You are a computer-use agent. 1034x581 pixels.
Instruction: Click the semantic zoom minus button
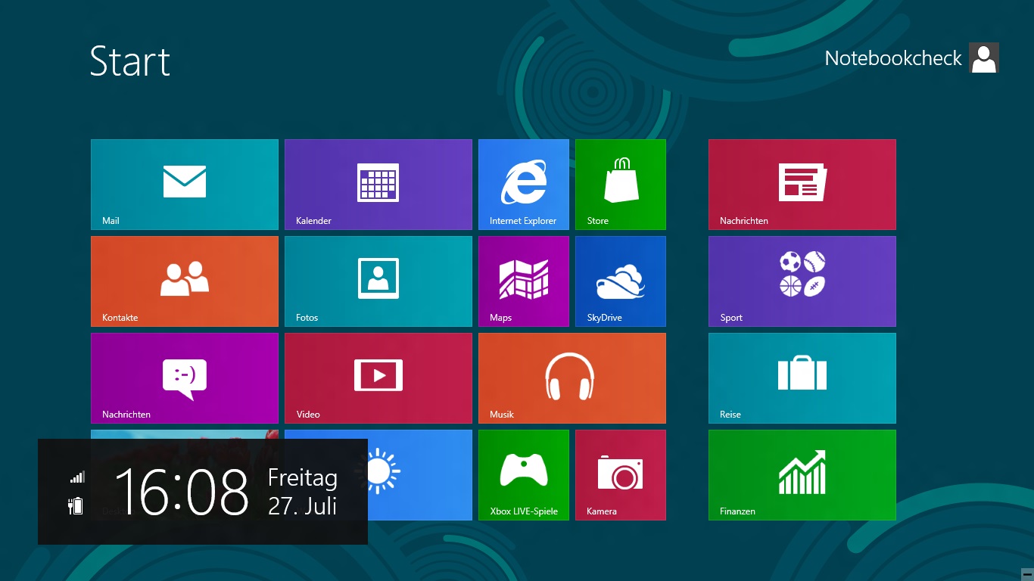tap(1027, 573)
